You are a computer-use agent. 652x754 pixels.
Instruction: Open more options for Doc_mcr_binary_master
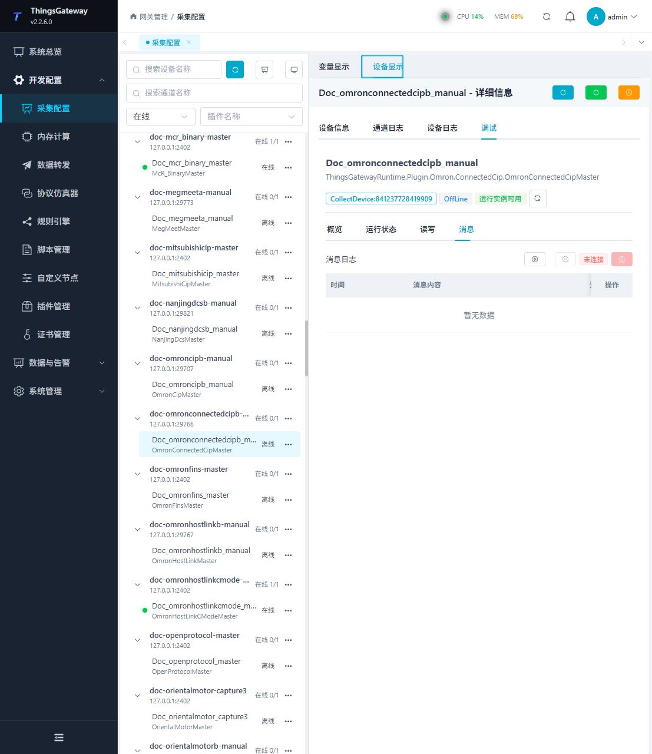pyautogui.click(x=289, y=168)
